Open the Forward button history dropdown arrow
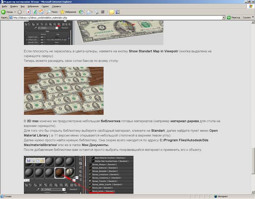 point(23,12)
